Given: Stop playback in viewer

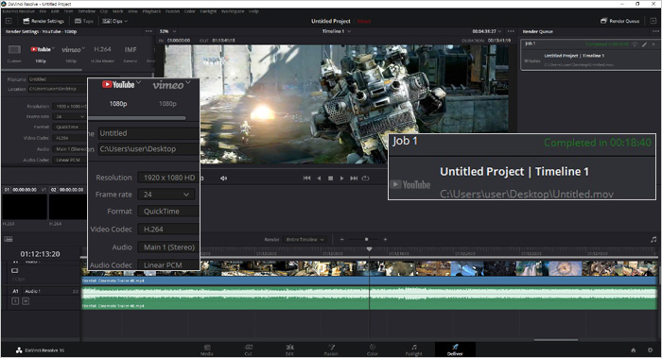Looking at the screenshot, I should tap(331, 179).
